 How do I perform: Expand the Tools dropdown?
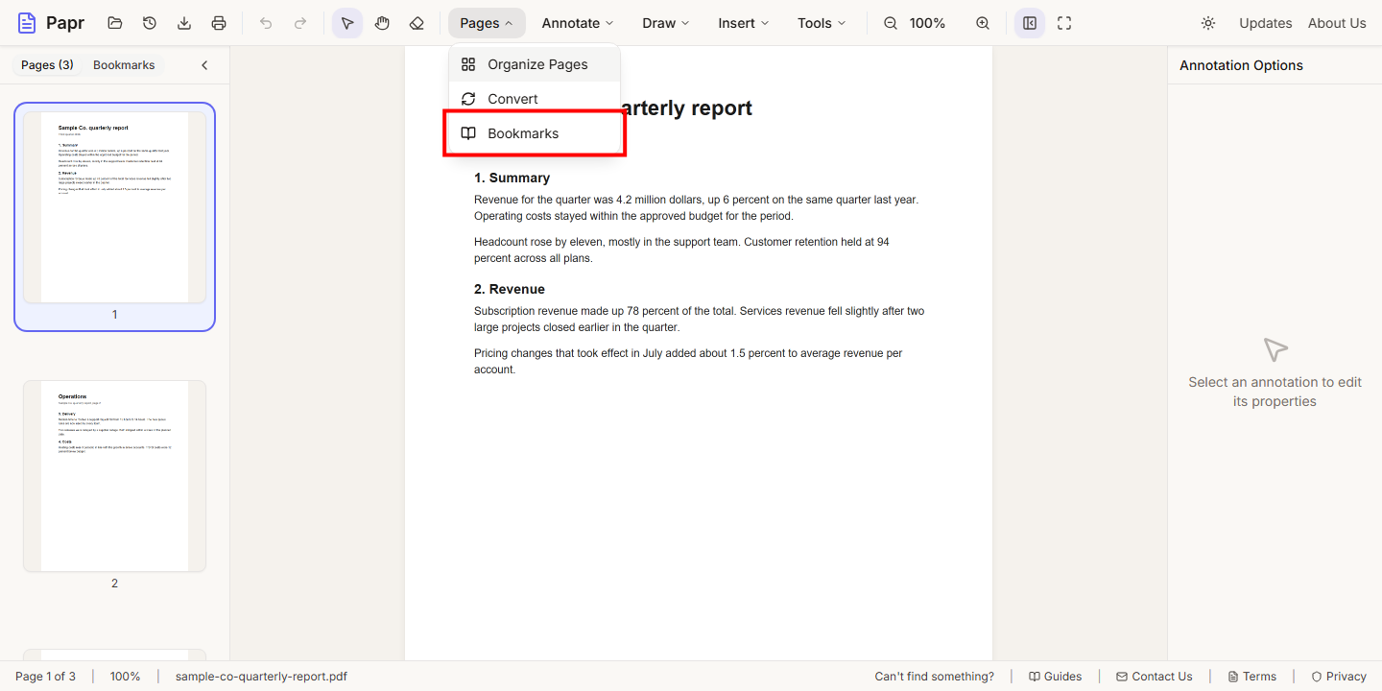click(822, 23)
